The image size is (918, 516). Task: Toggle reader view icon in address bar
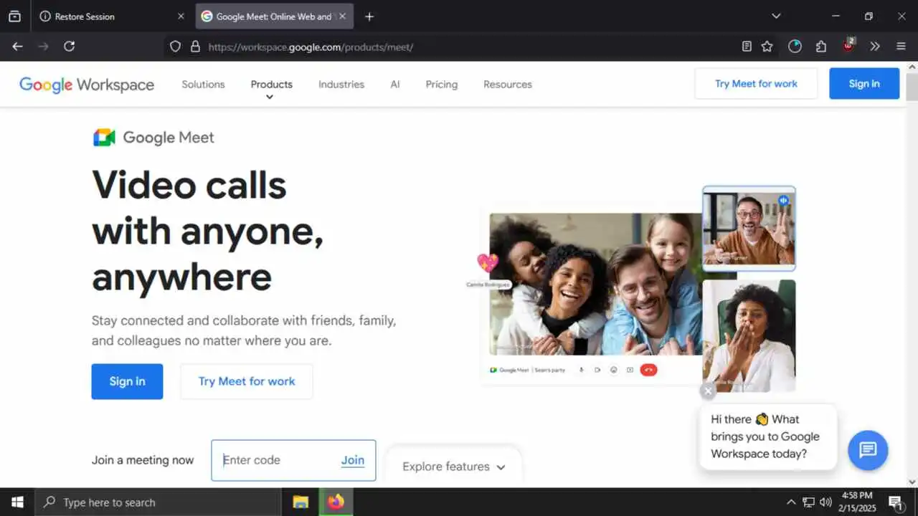(747, 47)
